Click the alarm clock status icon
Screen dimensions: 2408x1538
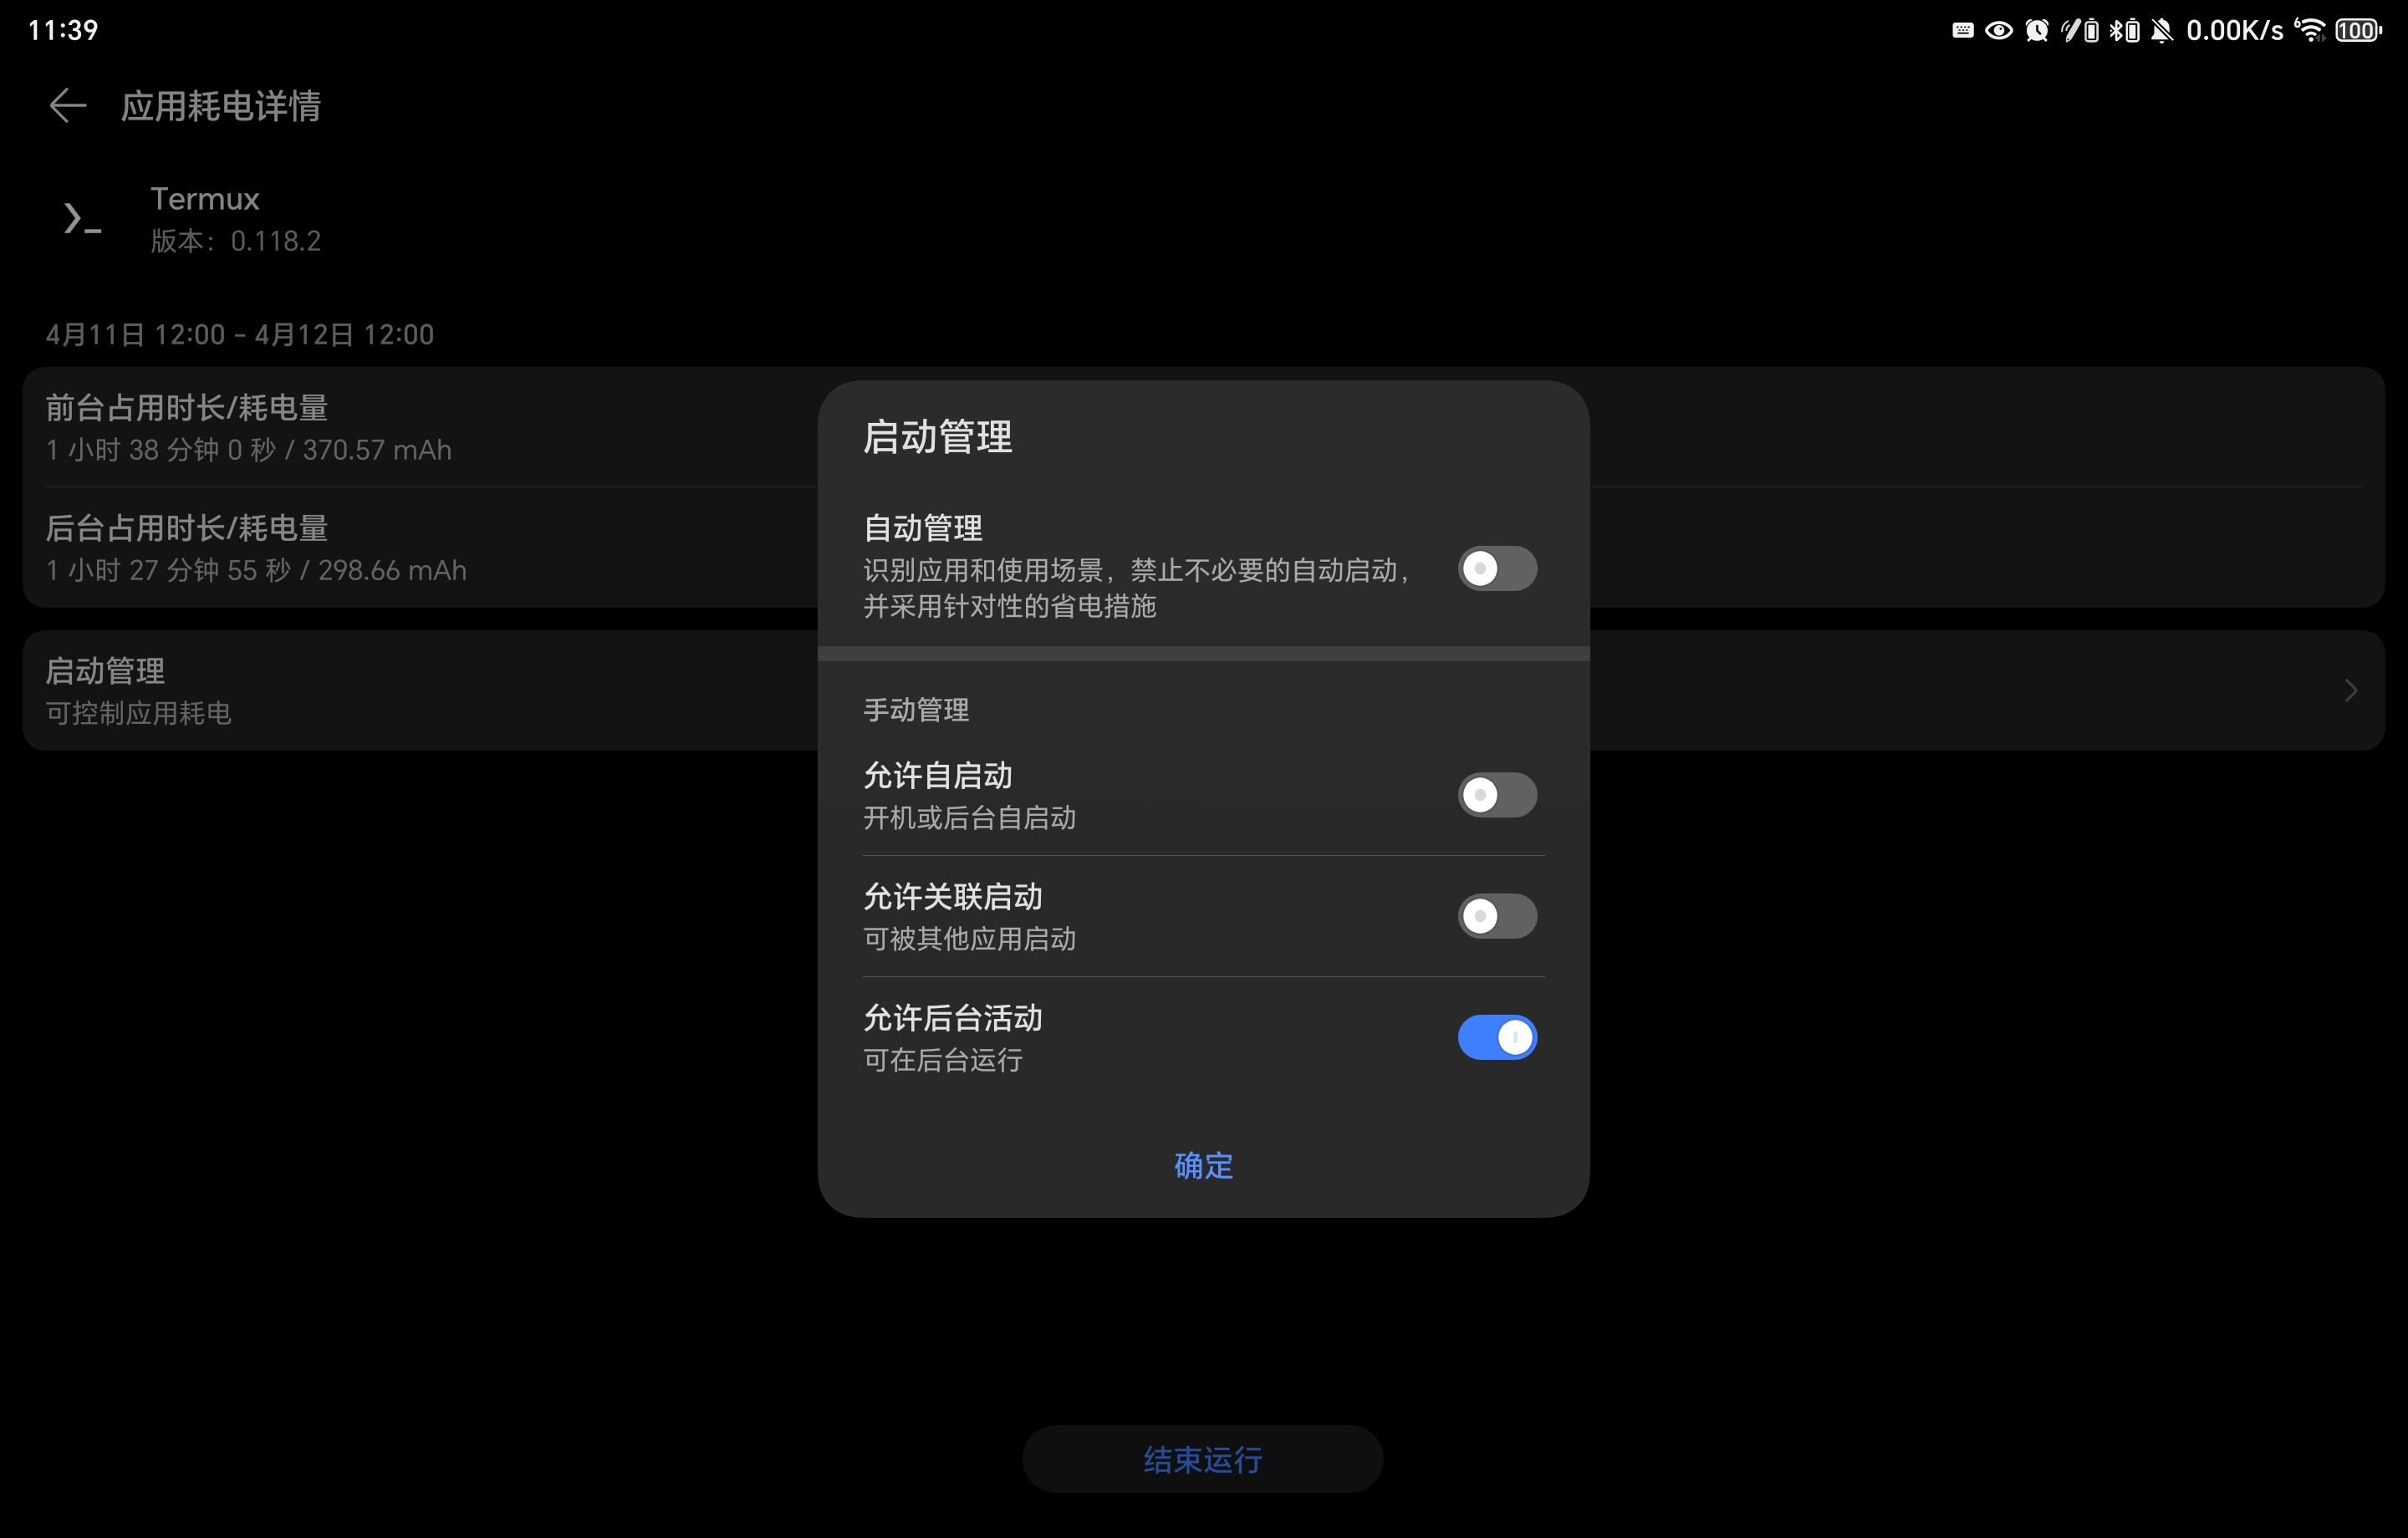(x=2036, y=31)
